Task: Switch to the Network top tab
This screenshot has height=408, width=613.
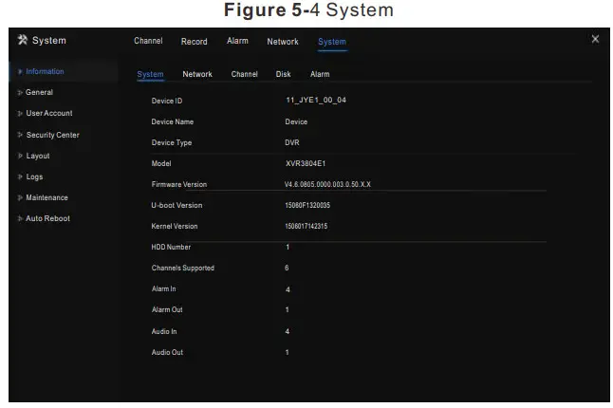Action: pos(283,42)
